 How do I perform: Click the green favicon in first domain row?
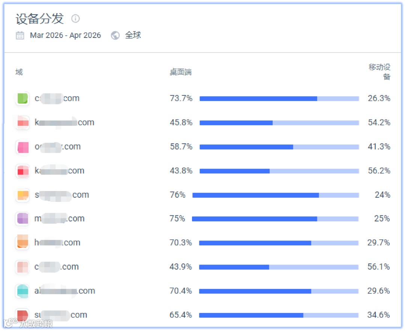click(x=22, y=98)
